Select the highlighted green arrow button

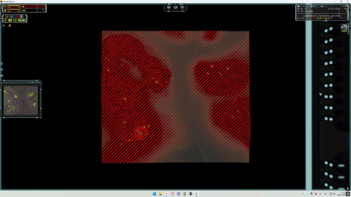click(x=23, y=20)
